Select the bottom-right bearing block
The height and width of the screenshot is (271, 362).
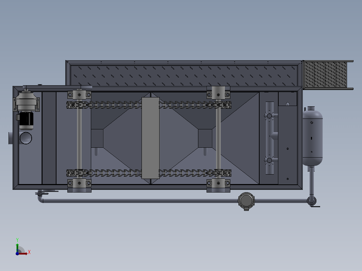pos(218,185)
